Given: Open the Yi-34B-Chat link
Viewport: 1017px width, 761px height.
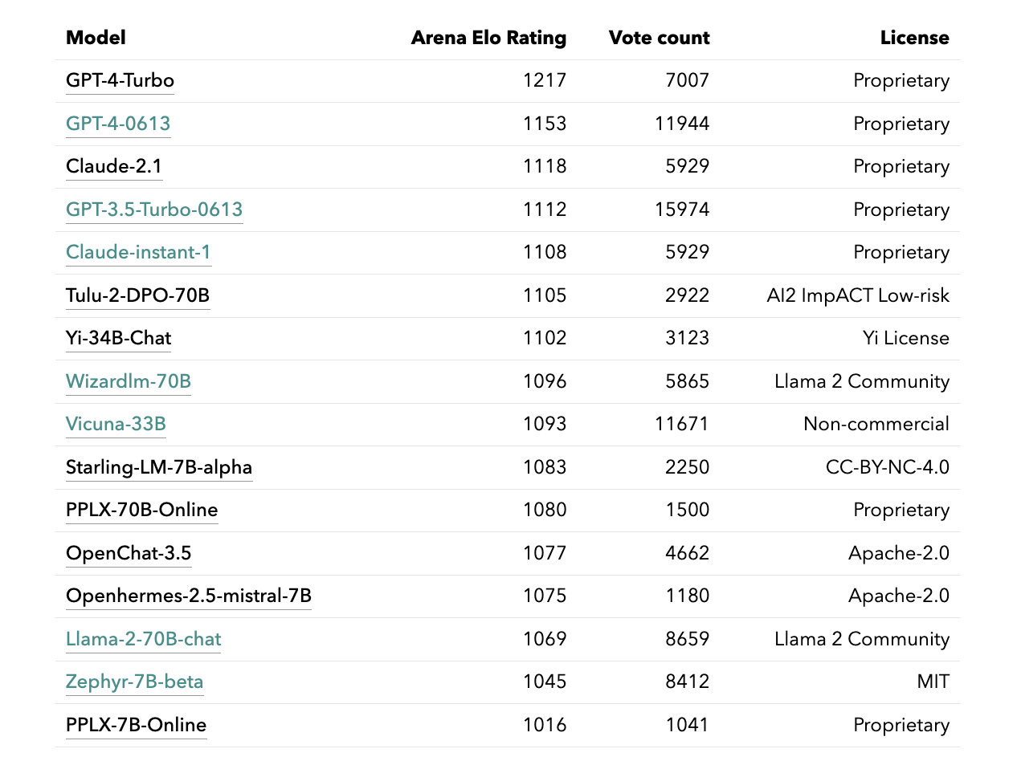Looking at the screenshot, I should click(118, 339).
